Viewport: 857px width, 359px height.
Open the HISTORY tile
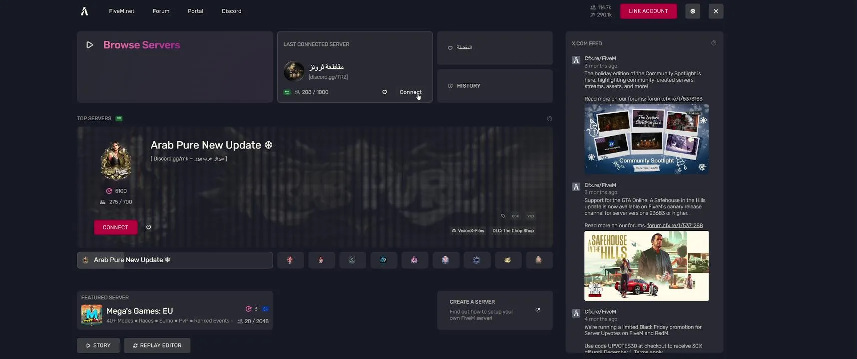pyautogui.click(x=495, y=86)
